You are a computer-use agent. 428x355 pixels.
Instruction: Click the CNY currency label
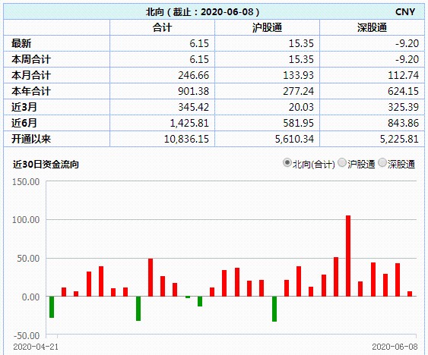(405, 11)
